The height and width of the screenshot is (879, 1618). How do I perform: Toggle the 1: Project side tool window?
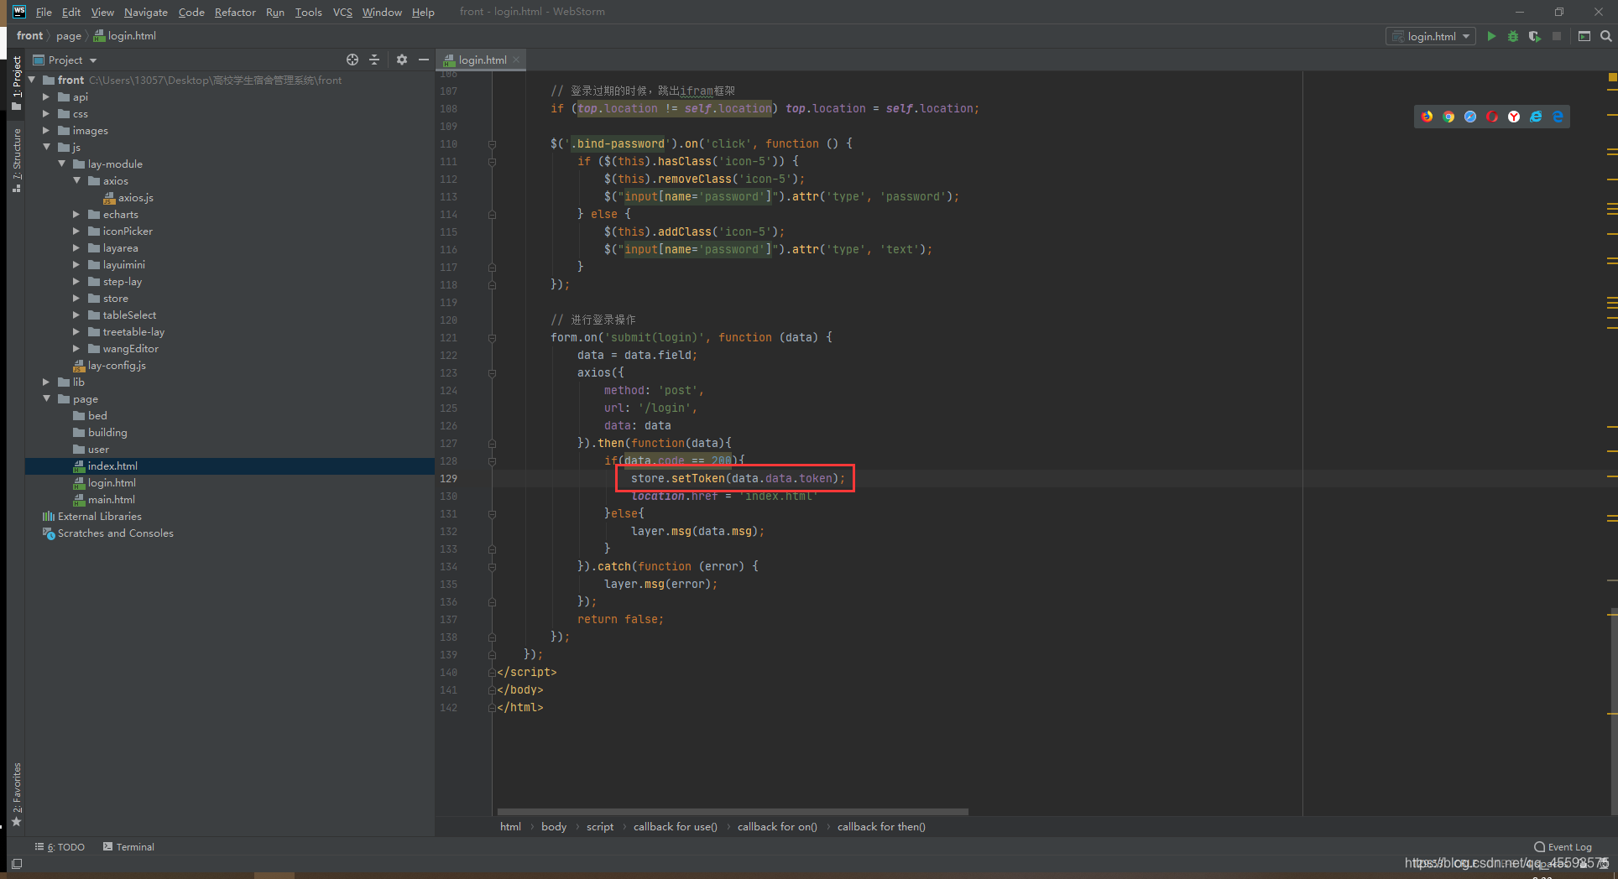[16, 82]
